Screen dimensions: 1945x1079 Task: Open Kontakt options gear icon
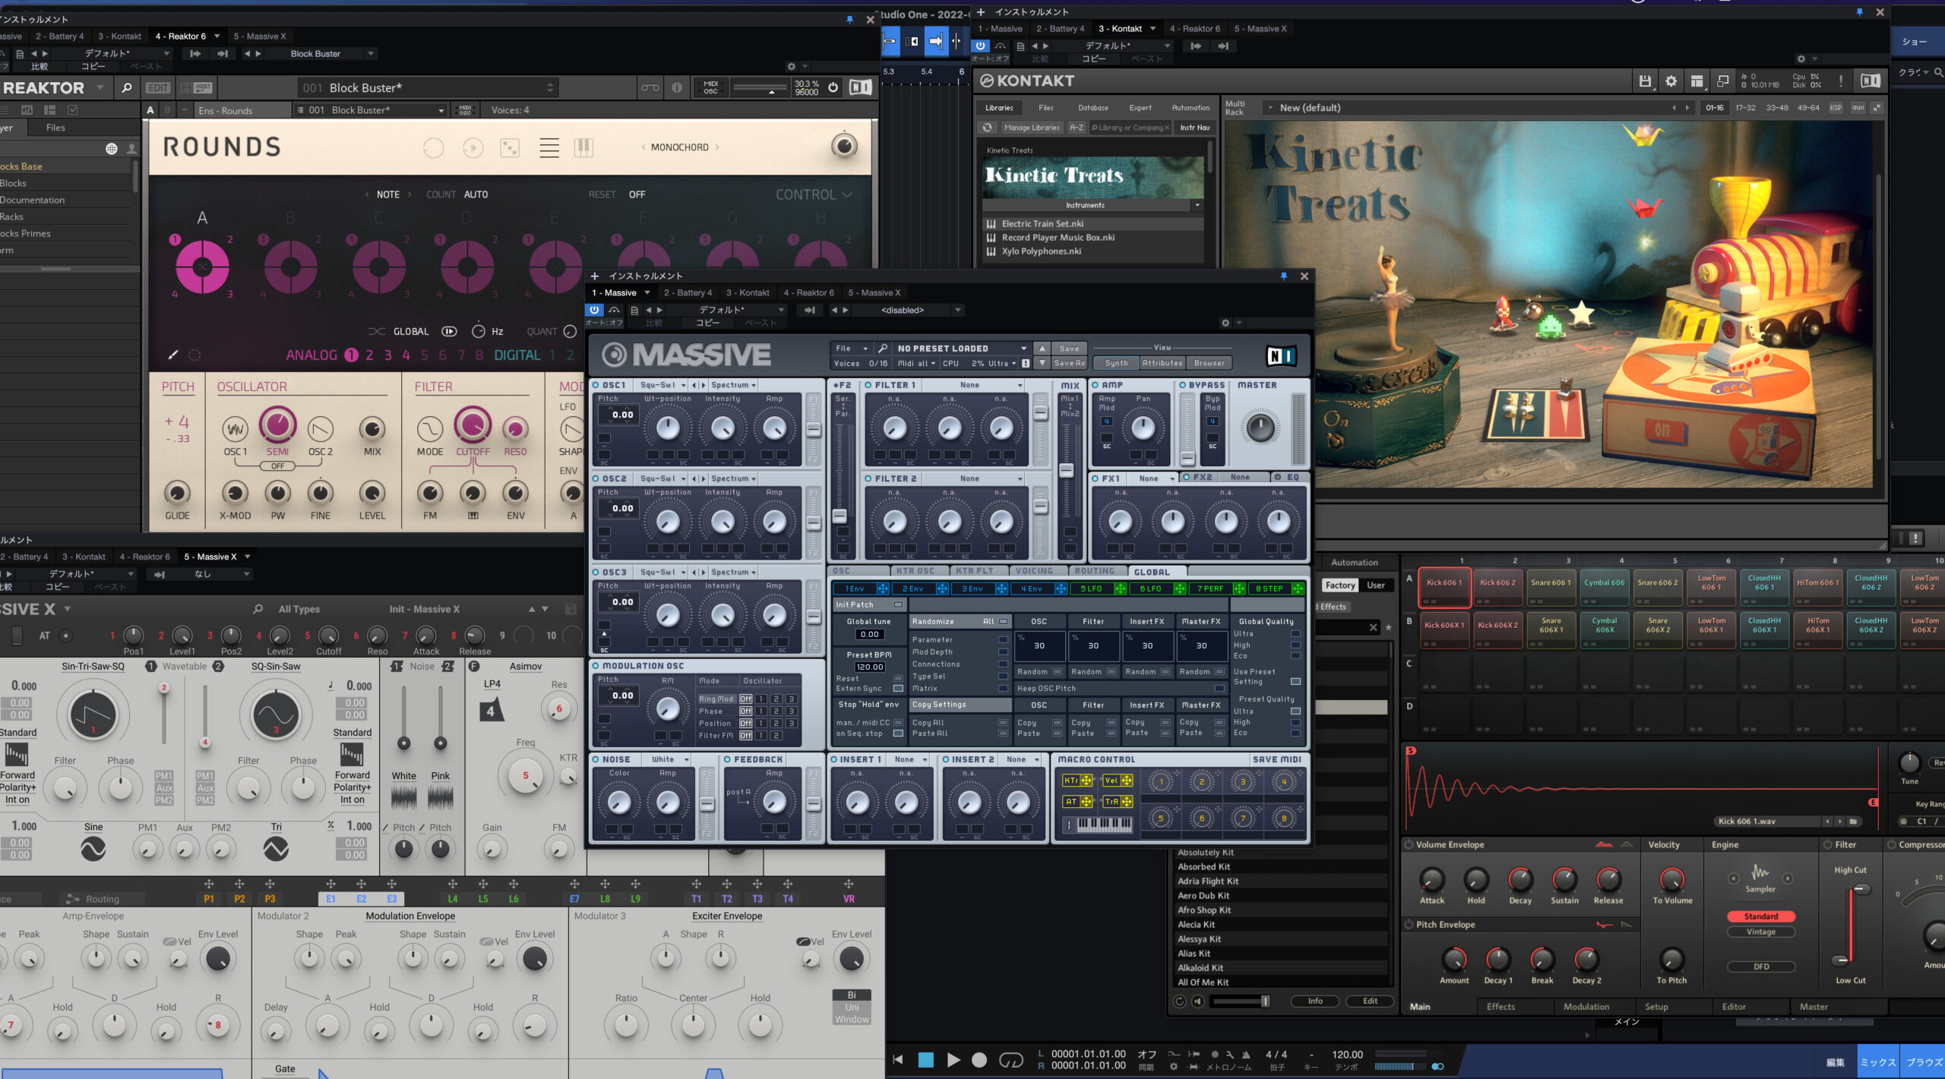pyautogui.click(x=1671, y=81)
